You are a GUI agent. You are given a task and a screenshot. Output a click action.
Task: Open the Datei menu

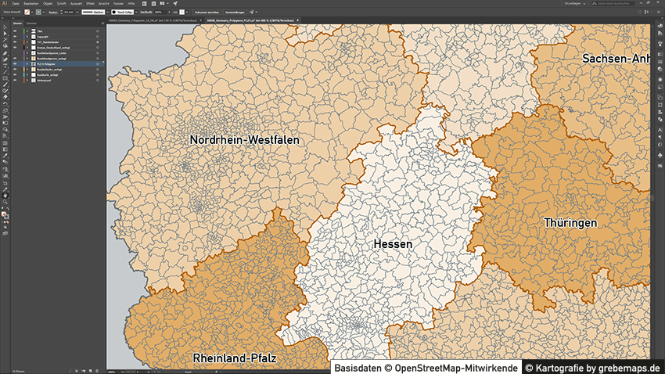pos(16,4)
